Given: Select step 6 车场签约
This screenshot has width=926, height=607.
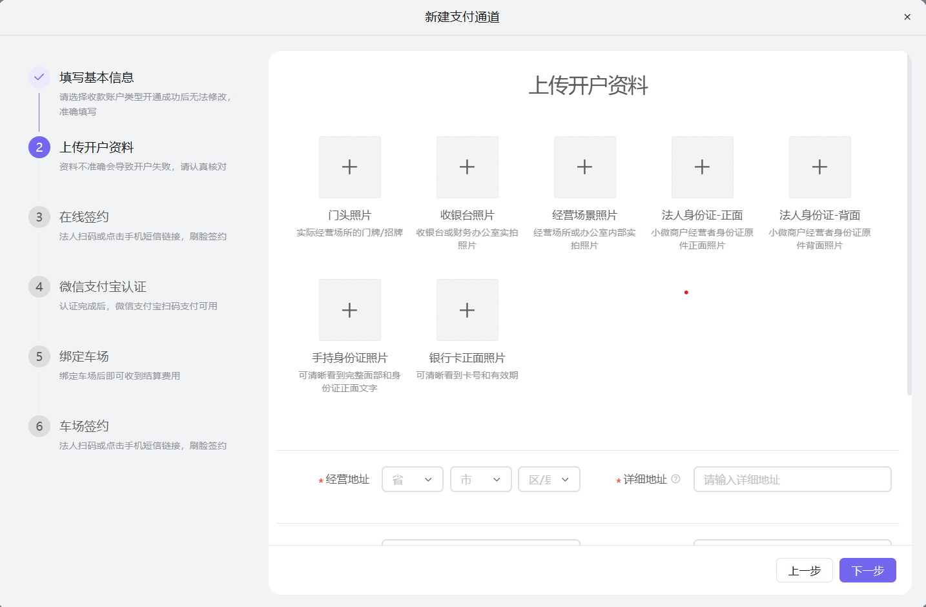Looking at the screenshot, I should pos(39,426).
